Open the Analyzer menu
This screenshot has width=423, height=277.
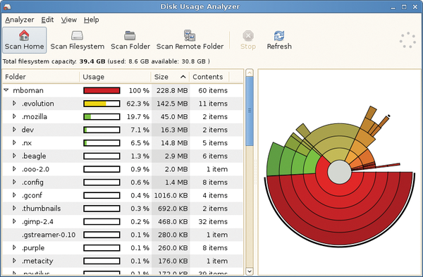[20, 20]
